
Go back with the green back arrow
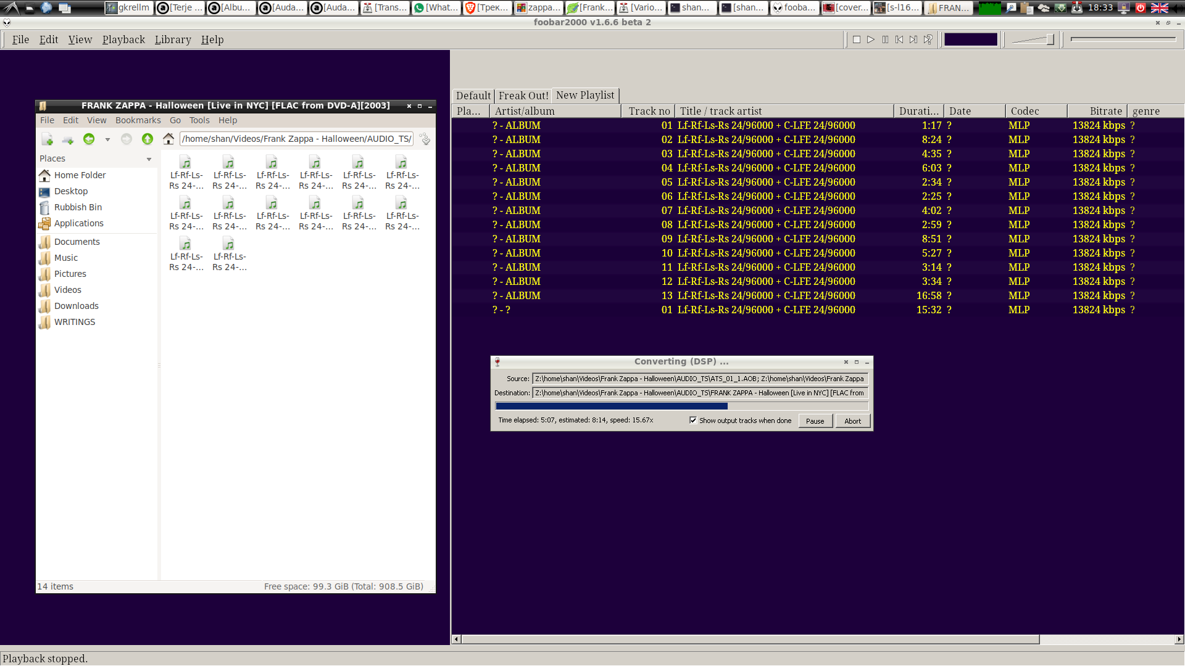coord(89,139)
